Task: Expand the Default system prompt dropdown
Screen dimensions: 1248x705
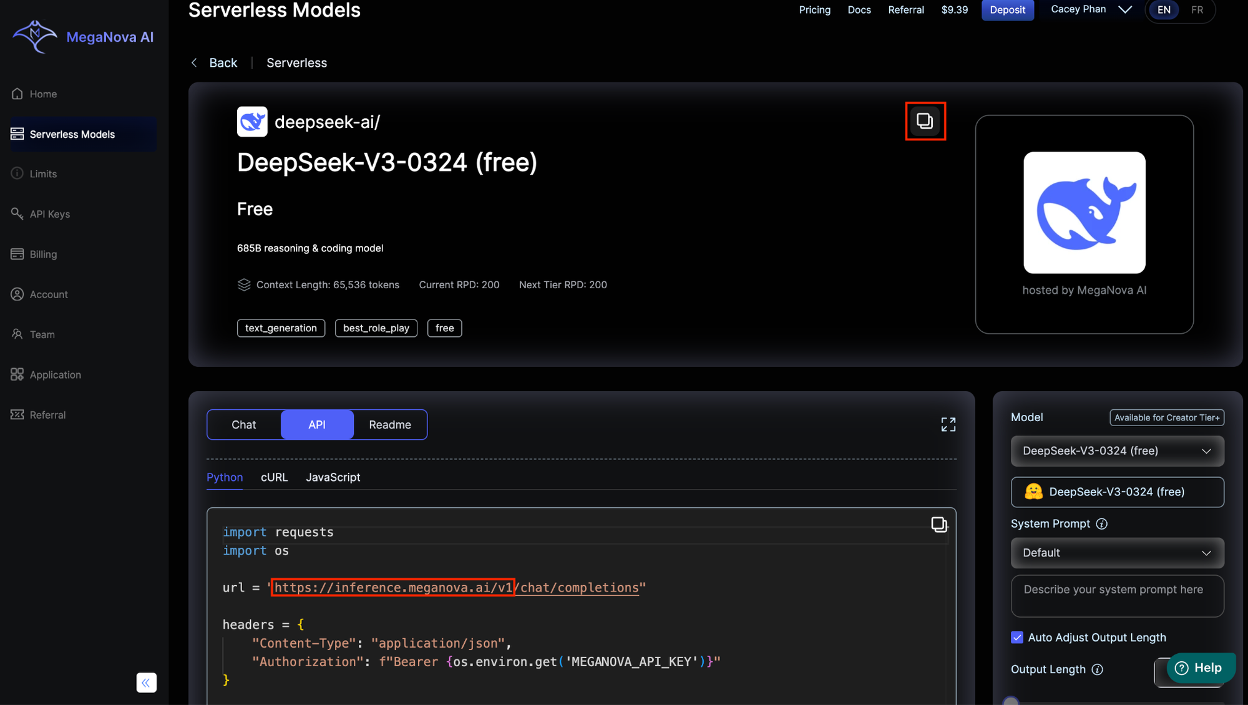Action: pyautogui.click(x=1117, y=553)
